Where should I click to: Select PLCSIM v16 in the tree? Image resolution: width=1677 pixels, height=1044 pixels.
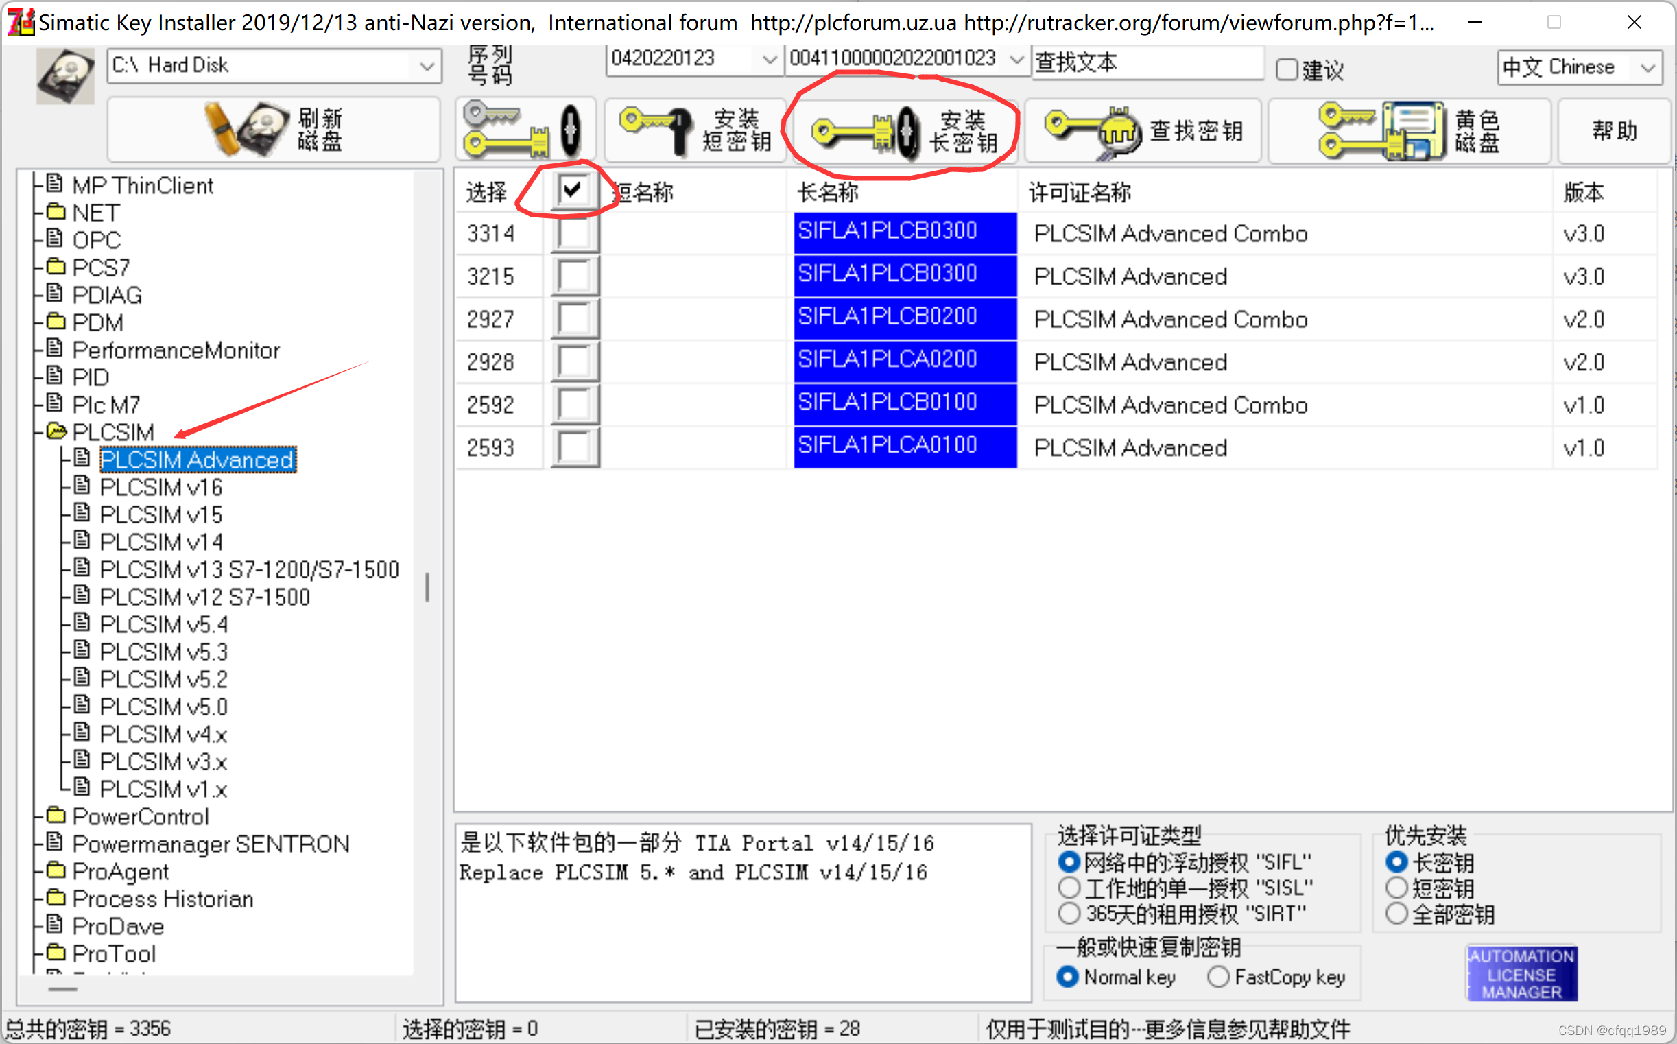pos(161,488)
